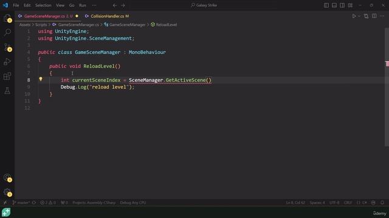
Task: Open the notifications bell
Action: tap(382, 203)
